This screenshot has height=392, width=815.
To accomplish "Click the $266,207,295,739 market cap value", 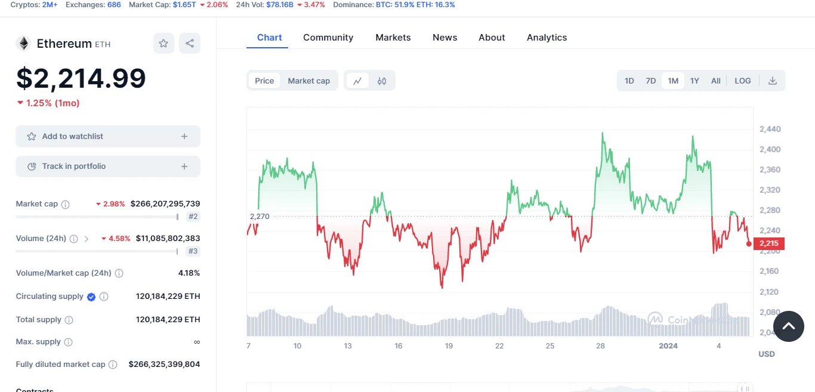I will pyautogui.click(x=165, y=204).
